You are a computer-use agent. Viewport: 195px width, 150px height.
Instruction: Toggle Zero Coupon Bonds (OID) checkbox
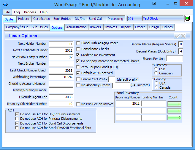[78, 67]
